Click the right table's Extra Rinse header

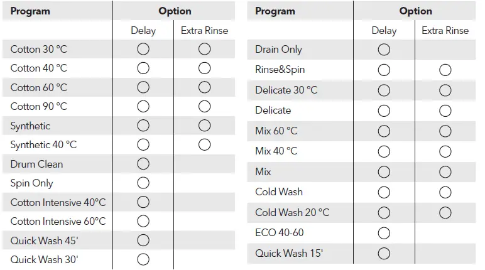click(445, 30)
